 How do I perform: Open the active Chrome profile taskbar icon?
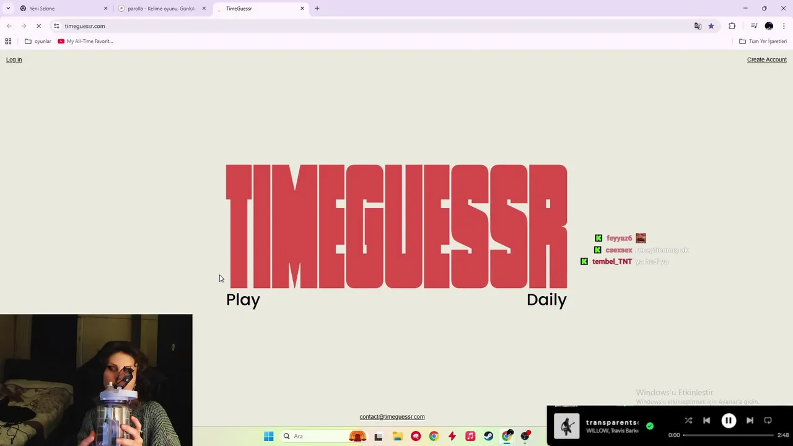coord(507,436)
